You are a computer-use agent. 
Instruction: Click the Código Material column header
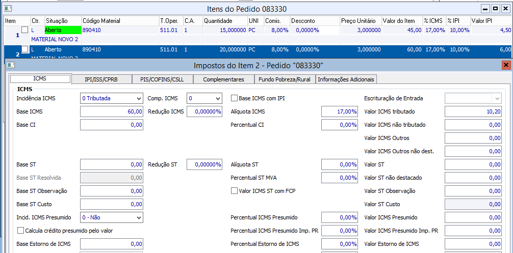coord(120,21)
